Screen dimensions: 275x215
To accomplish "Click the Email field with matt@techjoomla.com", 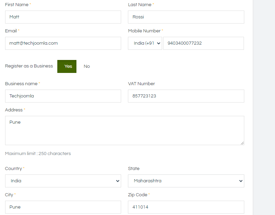I will pos(63,43).
